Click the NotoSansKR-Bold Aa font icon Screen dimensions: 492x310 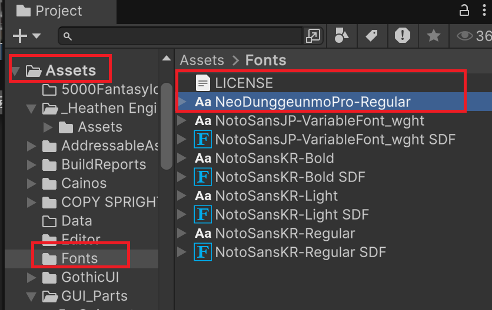tap(203, 159)
